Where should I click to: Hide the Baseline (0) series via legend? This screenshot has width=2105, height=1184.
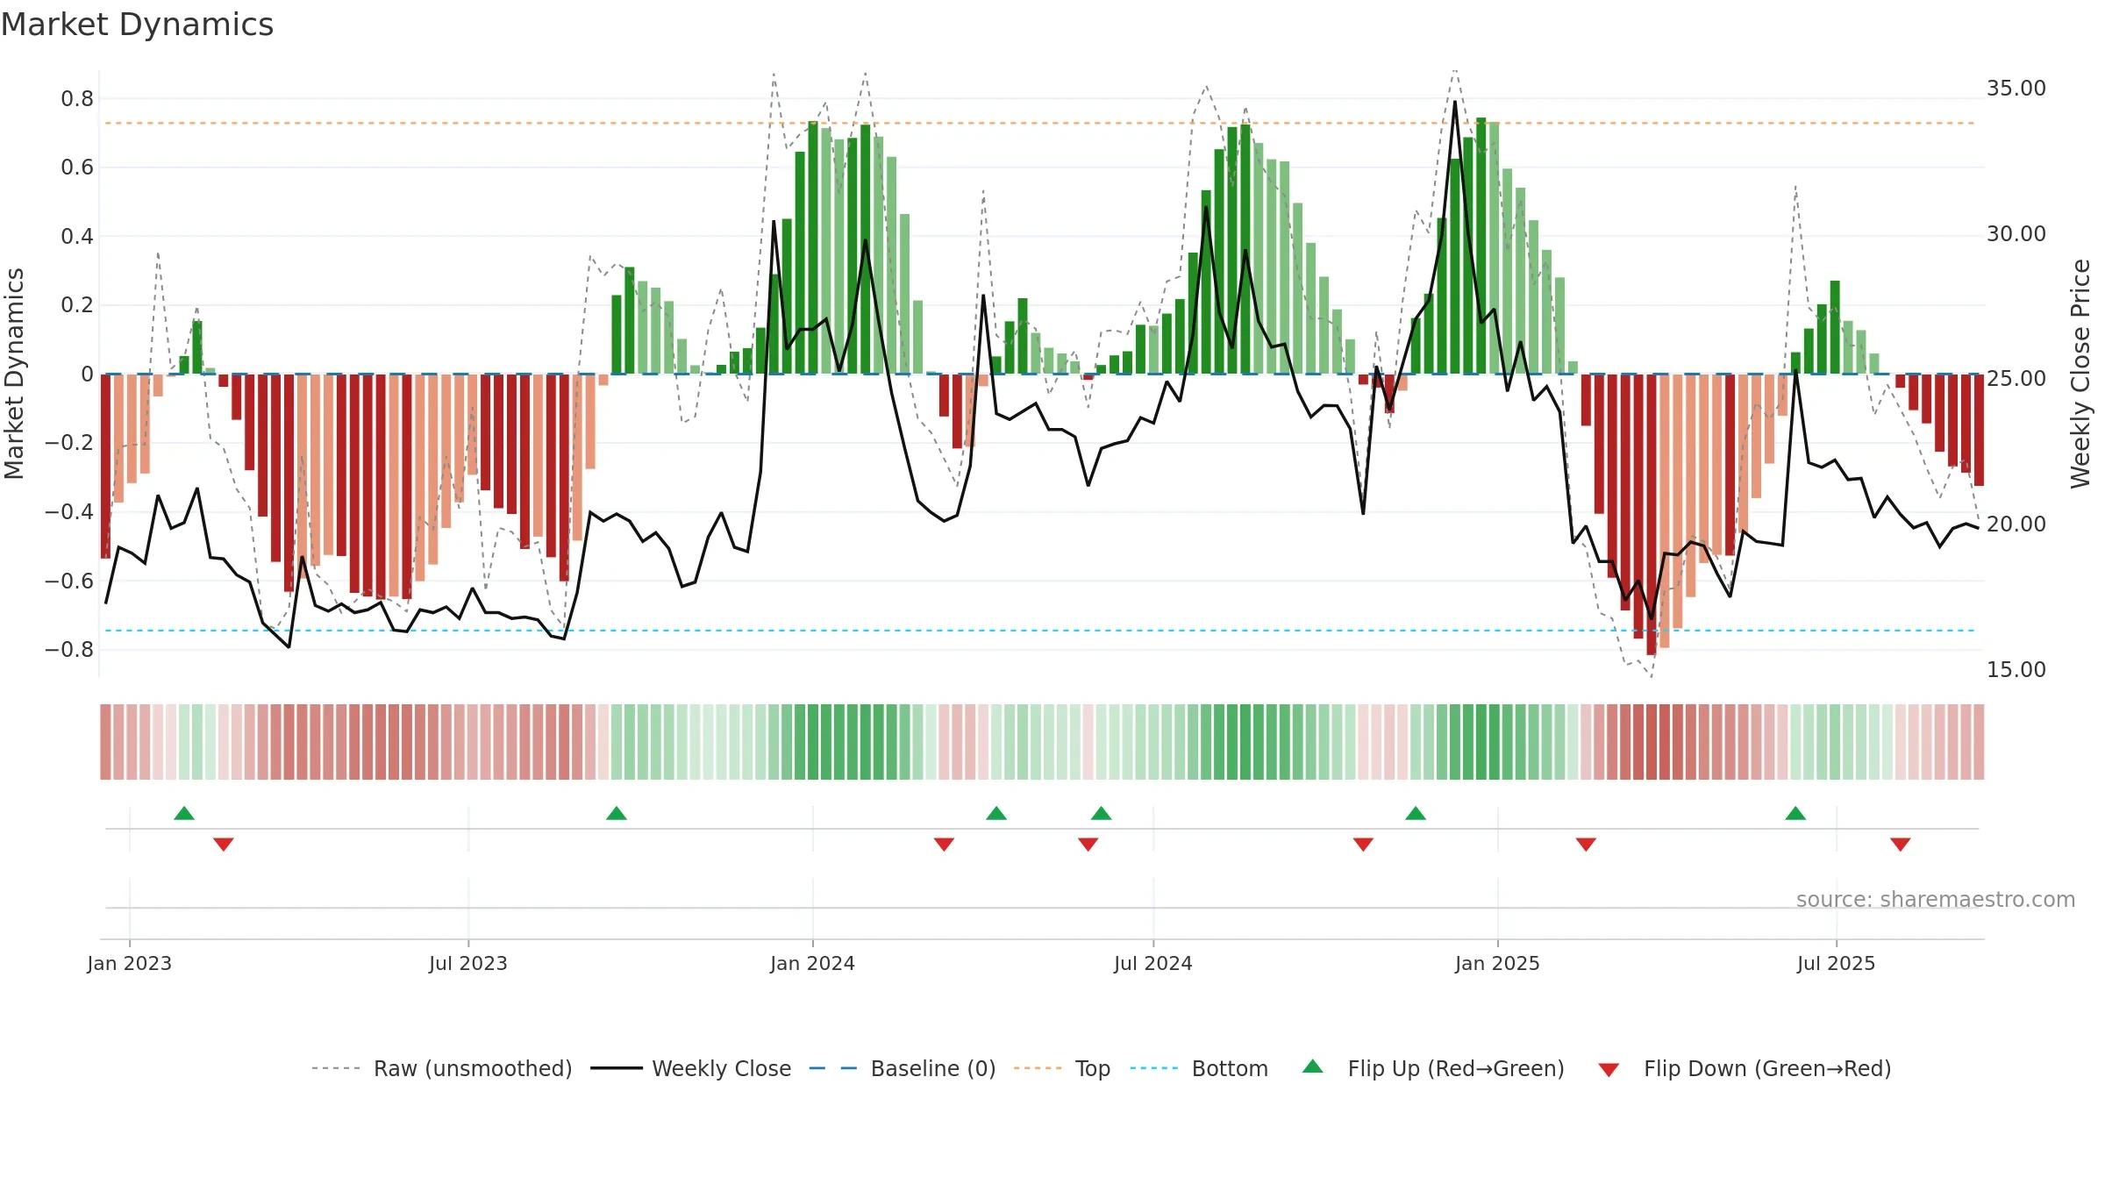903,1068
